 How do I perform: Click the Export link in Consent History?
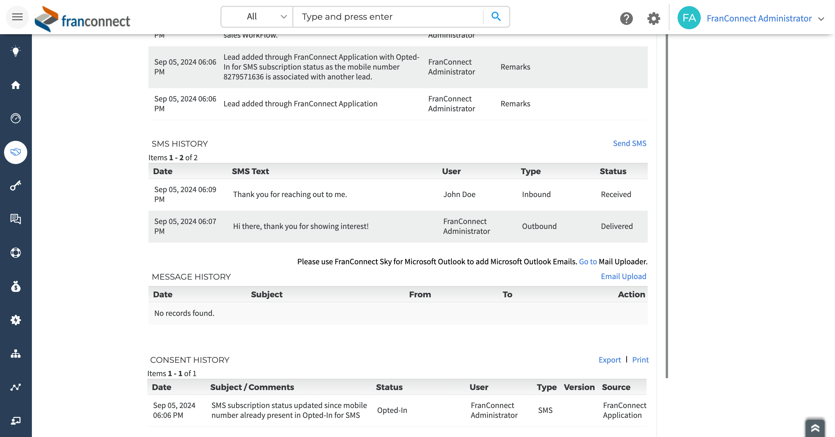click(609, 360)
